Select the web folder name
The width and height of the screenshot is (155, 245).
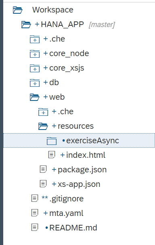(x=57, y=97)
